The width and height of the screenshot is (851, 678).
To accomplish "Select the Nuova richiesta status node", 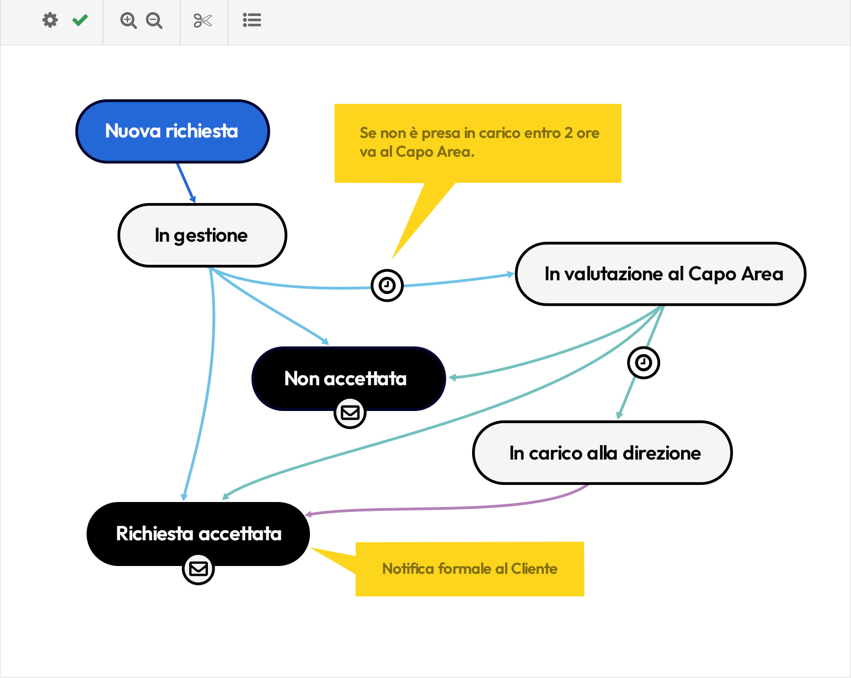I will point(172,131).
